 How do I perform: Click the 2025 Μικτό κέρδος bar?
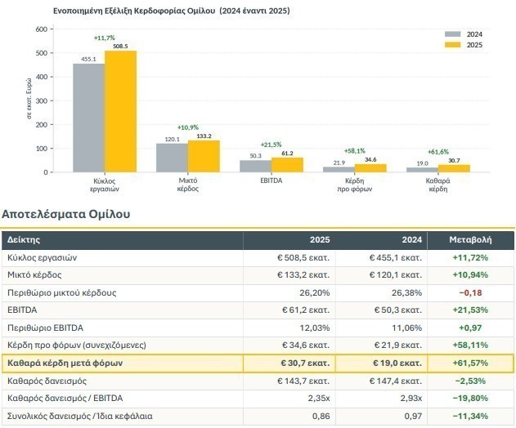pyautogui.click(x=204, y=156)
